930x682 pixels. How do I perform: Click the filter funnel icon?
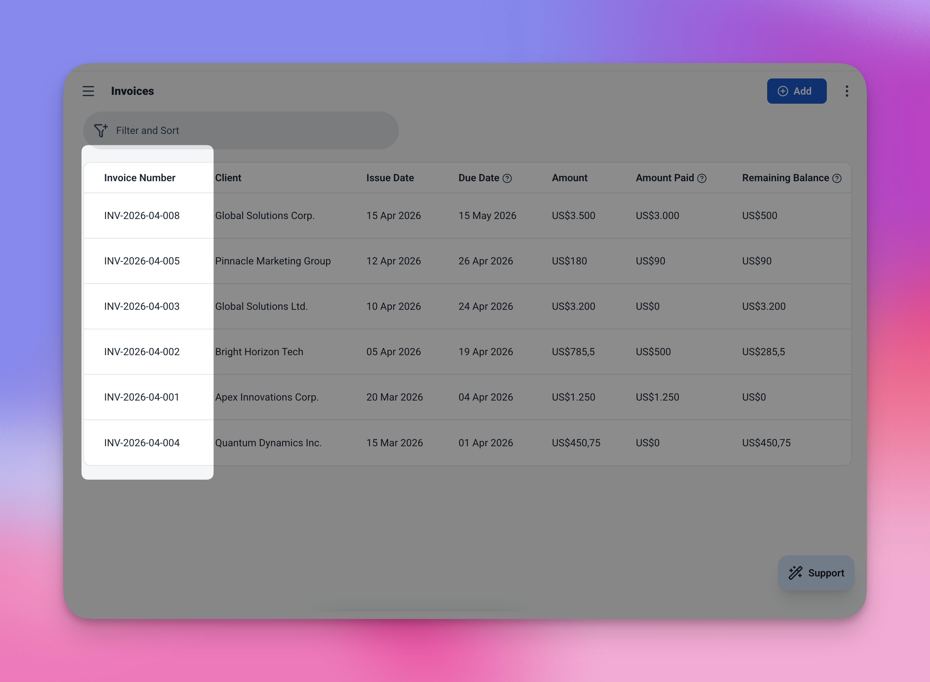(100, 130)
